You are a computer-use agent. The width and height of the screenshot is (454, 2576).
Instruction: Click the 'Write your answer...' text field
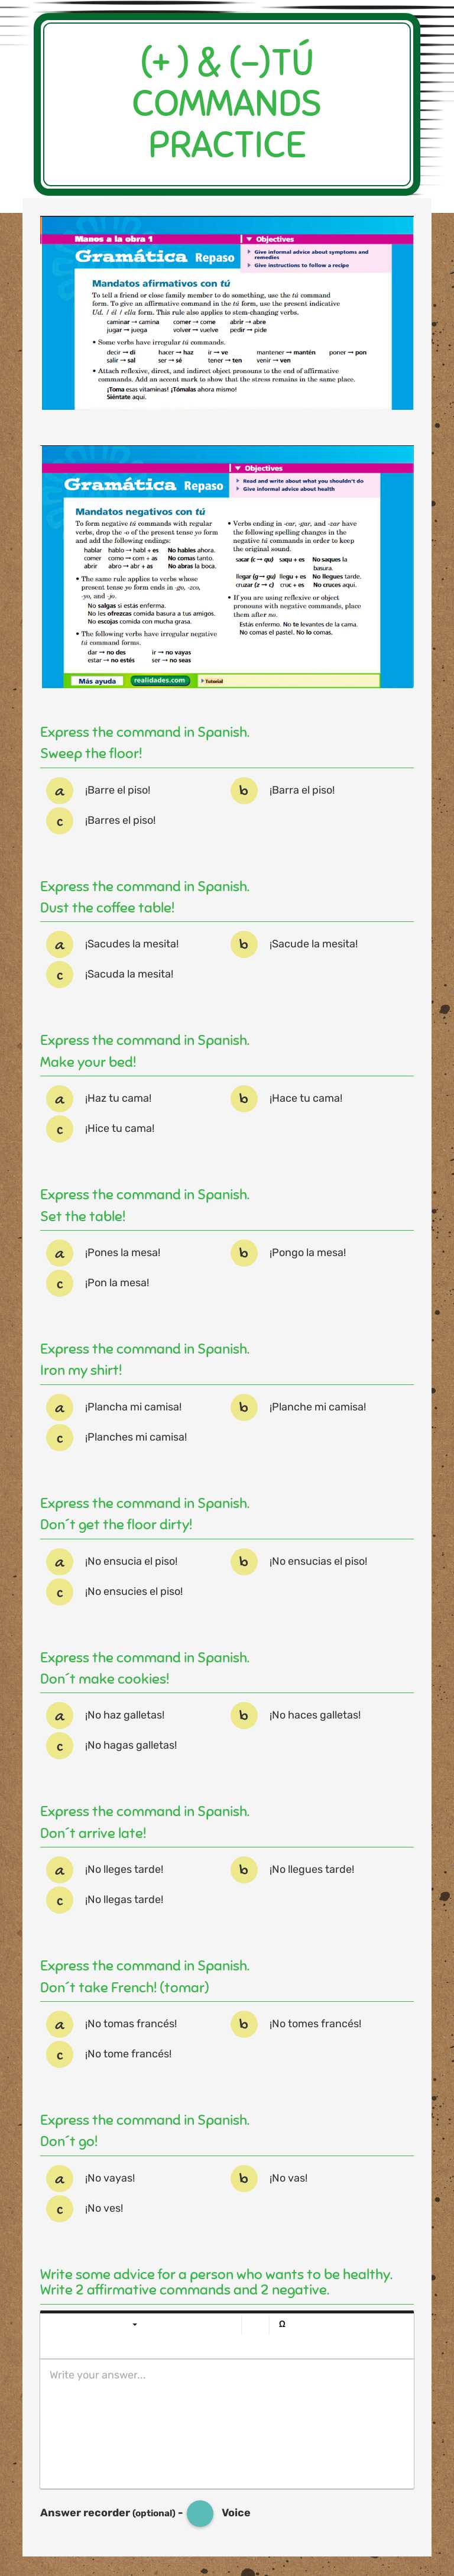tap(227, 2400)
